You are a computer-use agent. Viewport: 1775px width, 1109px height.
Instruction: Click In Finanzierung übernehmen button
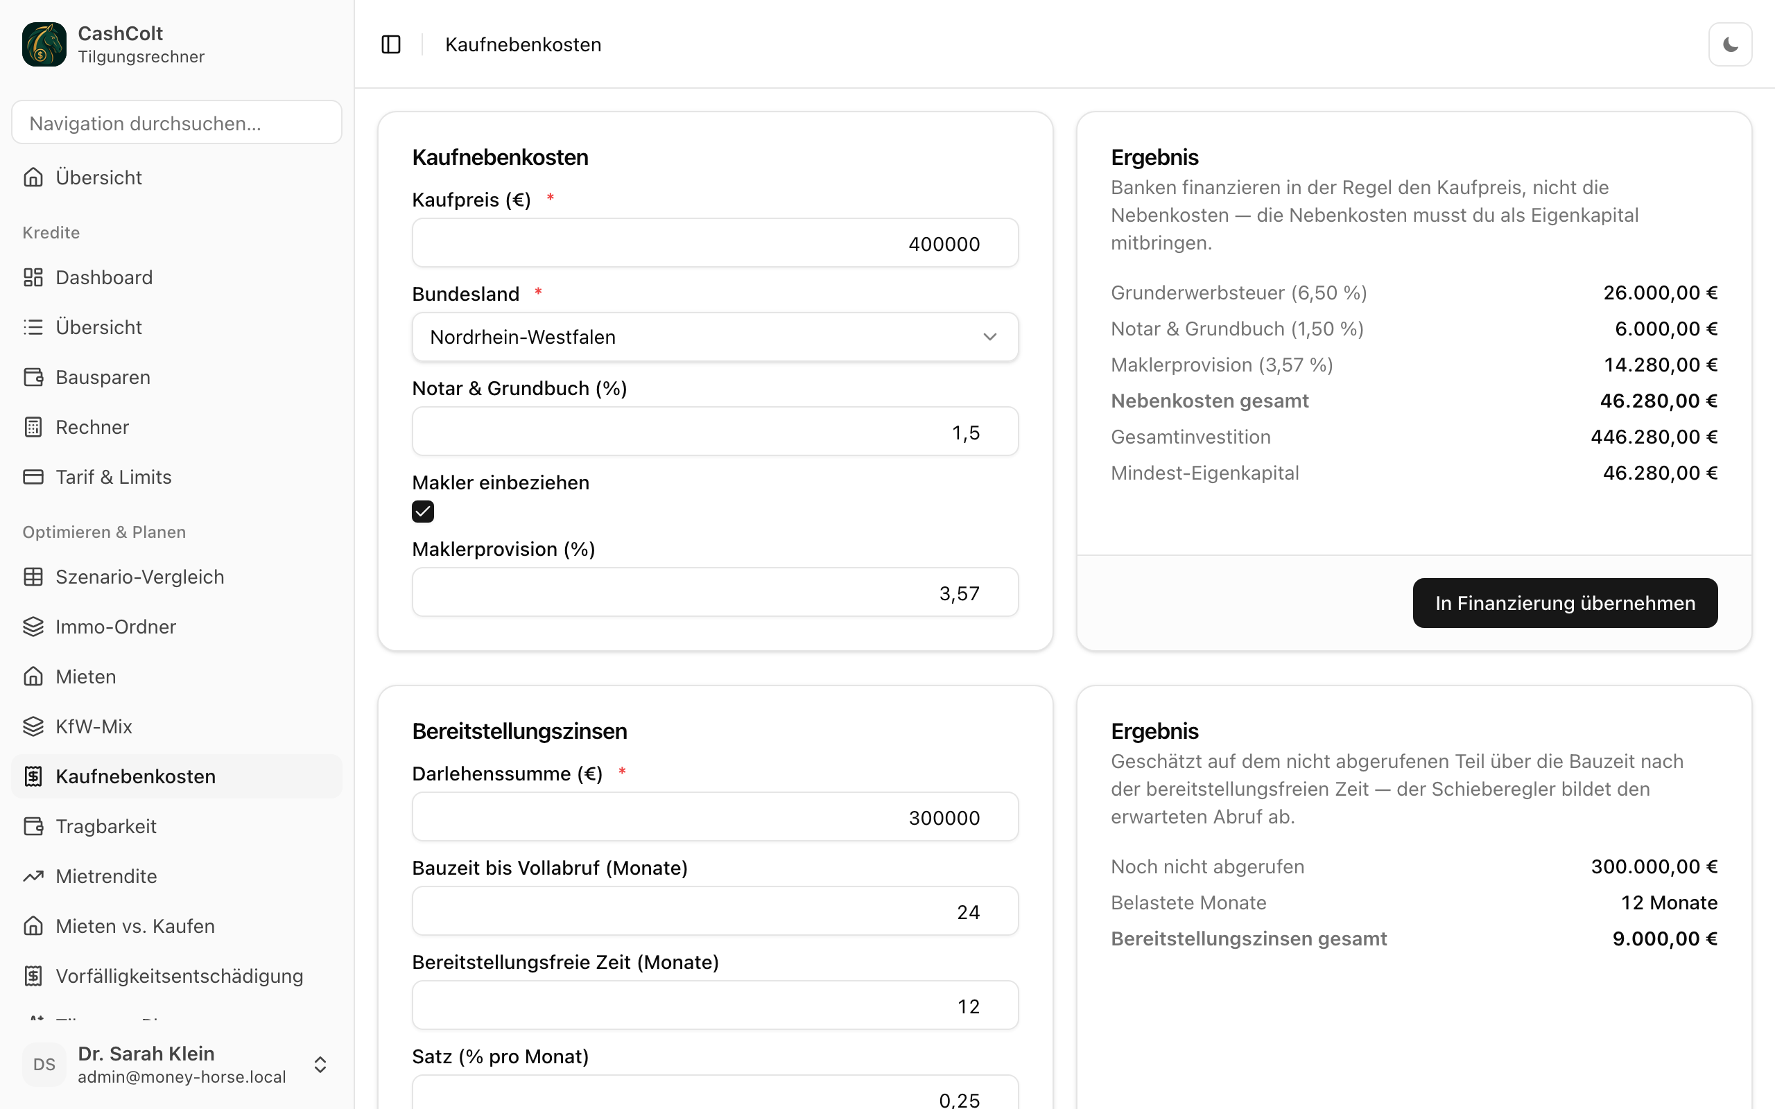coord(1564,603)
